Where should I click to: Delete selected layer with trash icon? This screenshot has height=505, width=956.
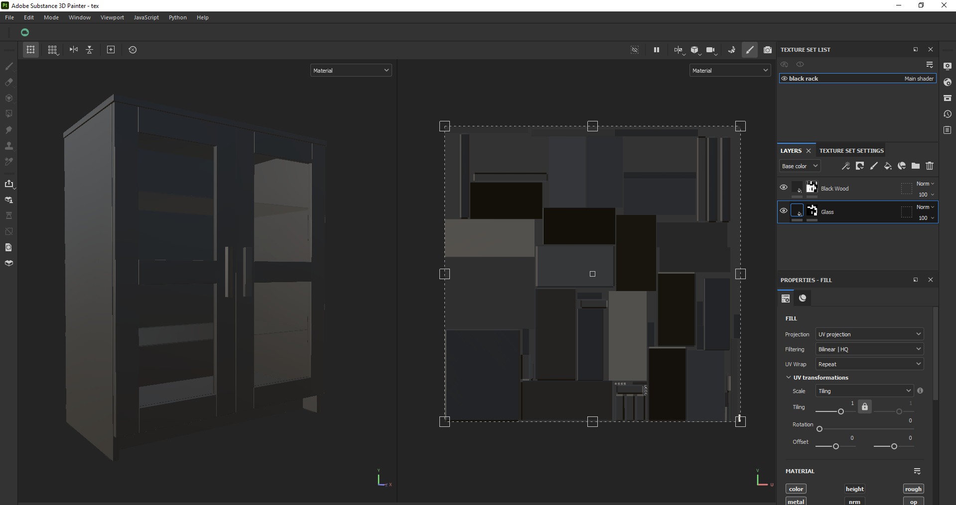click(x=930, y=166)
